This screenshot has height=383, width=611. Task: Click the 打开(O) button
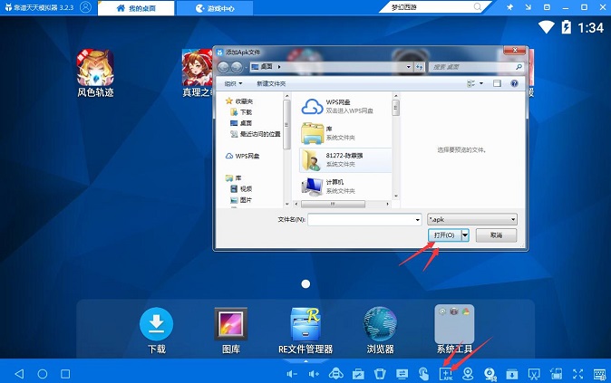(444, 235)
